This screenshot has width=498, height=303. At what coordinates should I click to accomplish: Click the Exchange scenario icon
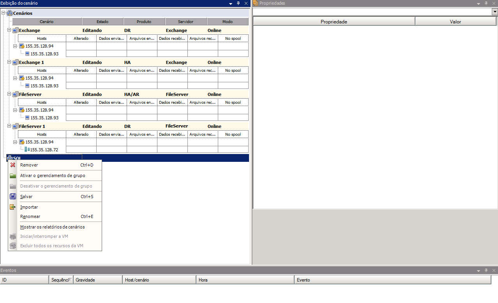point(16,30)
